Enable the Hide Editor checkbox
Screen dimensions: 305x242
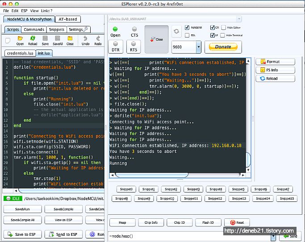[223, 27]
